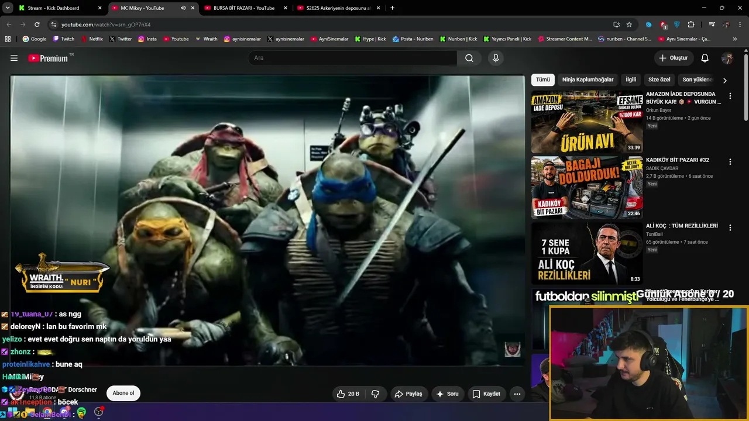Select Ninja Kaplumbağalar filter chip
This screenshot has width=749, height=421.
point(588,80)
